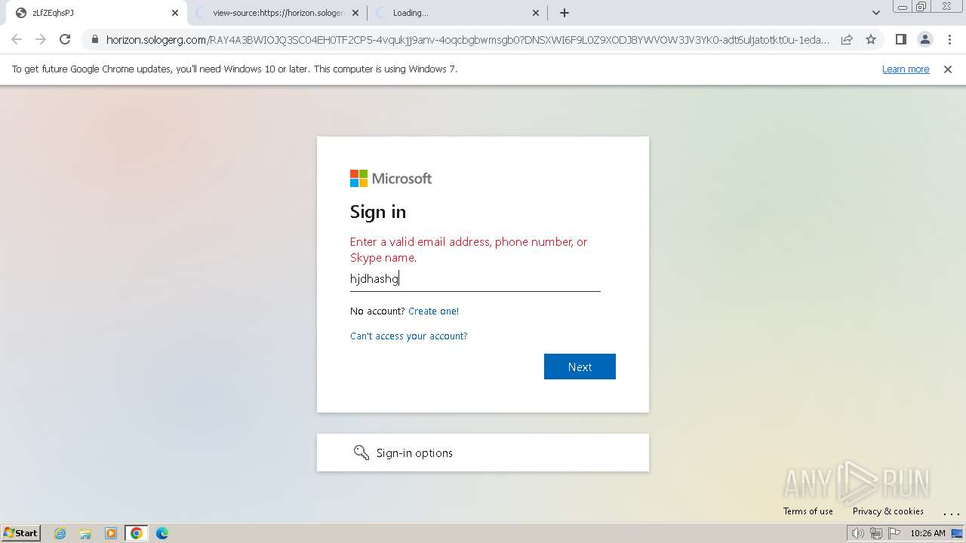Click the padlock site info icon
Image resolution: width=966 pixels, height=543 pixels.
click(95, 40)
